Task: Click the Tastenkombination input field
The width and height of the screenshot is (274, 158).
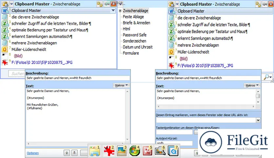Action: (x=174, y=132)
